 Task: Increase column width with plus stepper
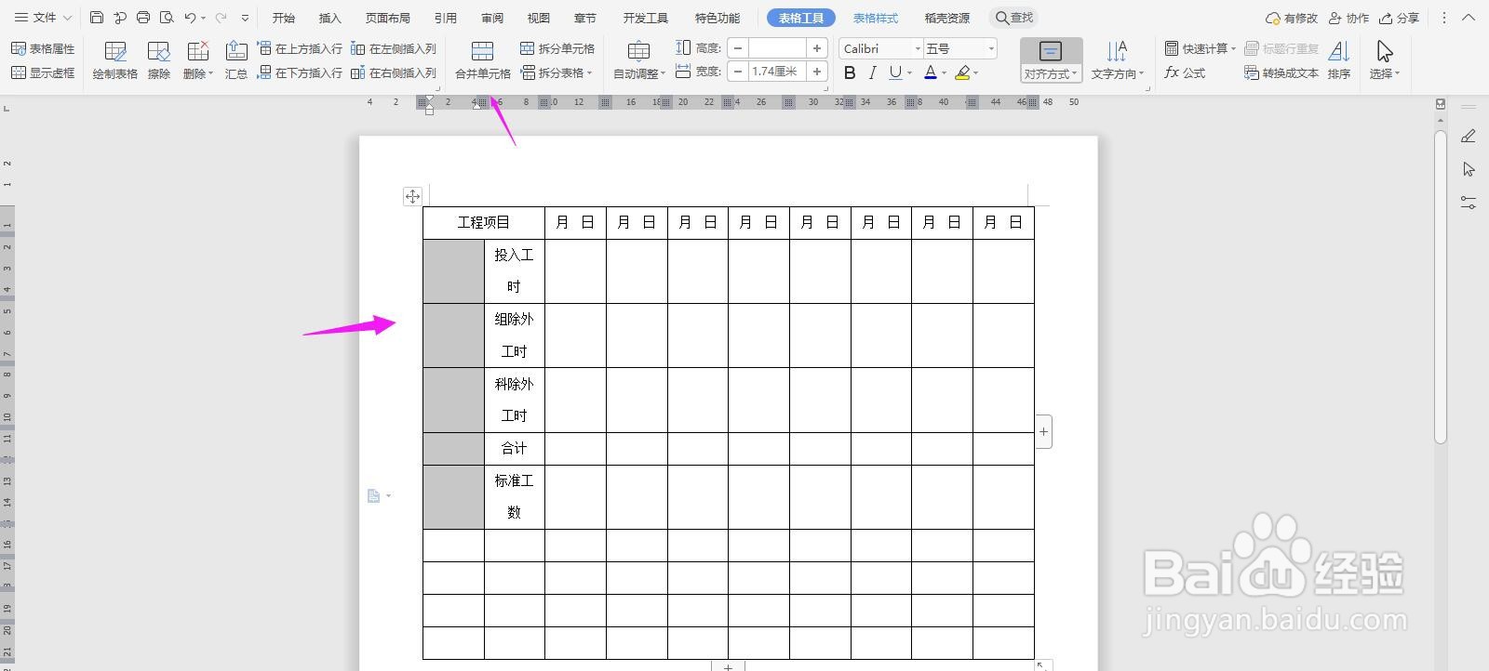(817, 72)
